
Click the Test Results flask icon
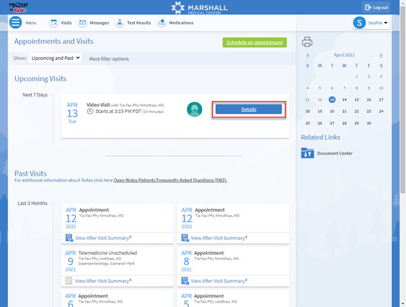tap(120, 23)
